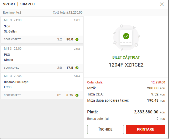Click the BILET CÂȘTIGAT status text

pos(126,57)
